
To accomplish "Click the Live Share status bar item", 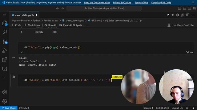I will coord(9,108).
